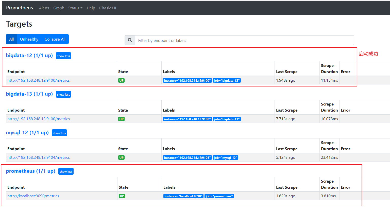Select last scrape value 1.629s ago
Screen dimensions: 390x211
286,196
